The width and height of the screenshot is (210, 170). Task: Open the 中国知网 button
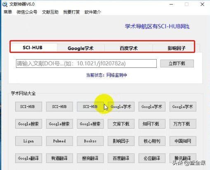tap(183, 141)
